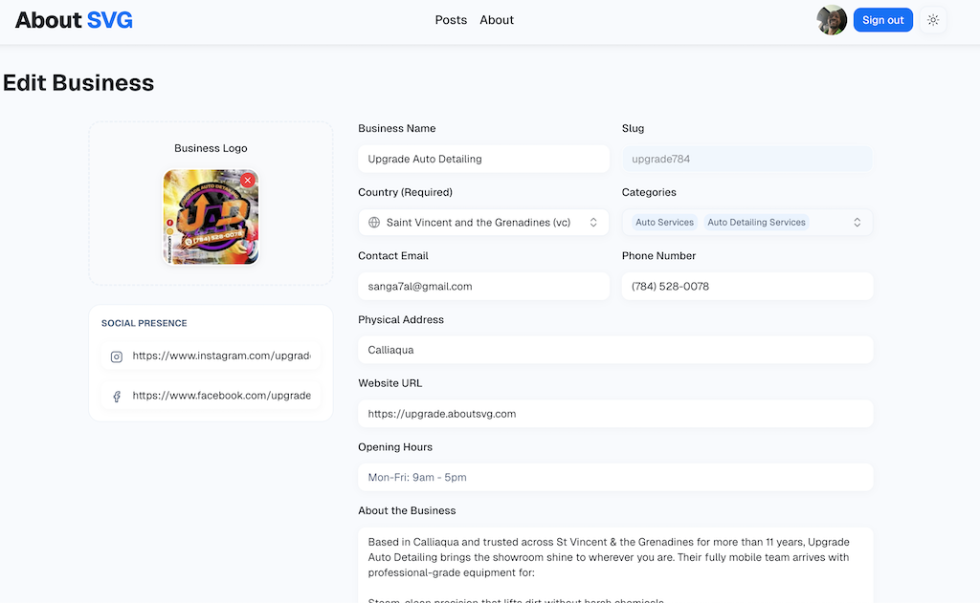Edit the Website URL field

pyautogui.click(x=615, y=414)
